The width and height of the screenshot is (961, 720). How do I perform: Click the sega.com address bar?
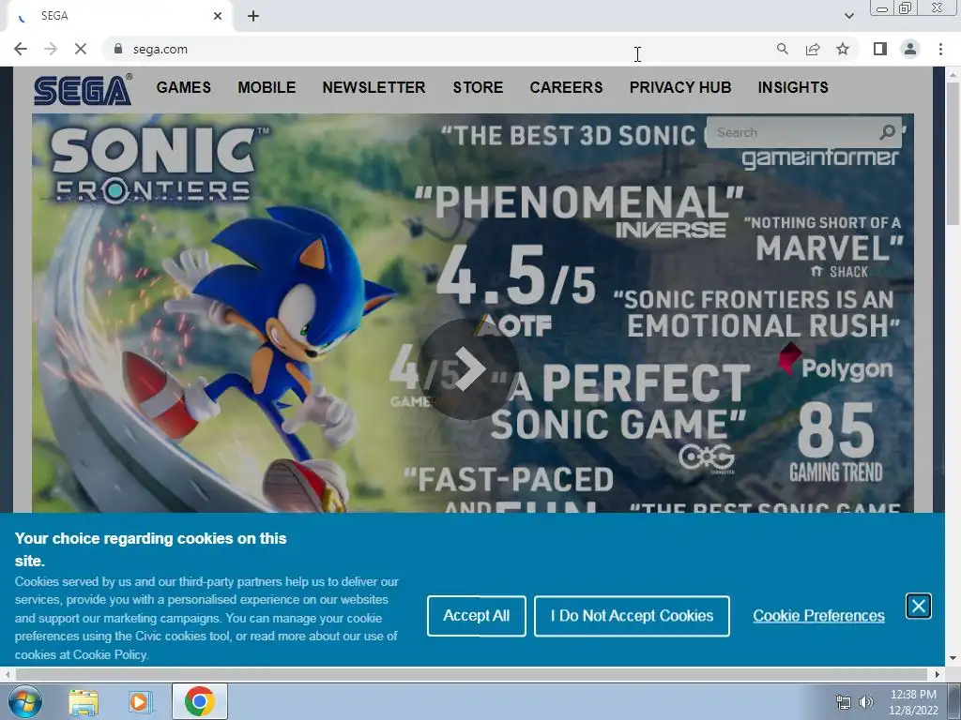pyautogui.click(x=441, y=49)
